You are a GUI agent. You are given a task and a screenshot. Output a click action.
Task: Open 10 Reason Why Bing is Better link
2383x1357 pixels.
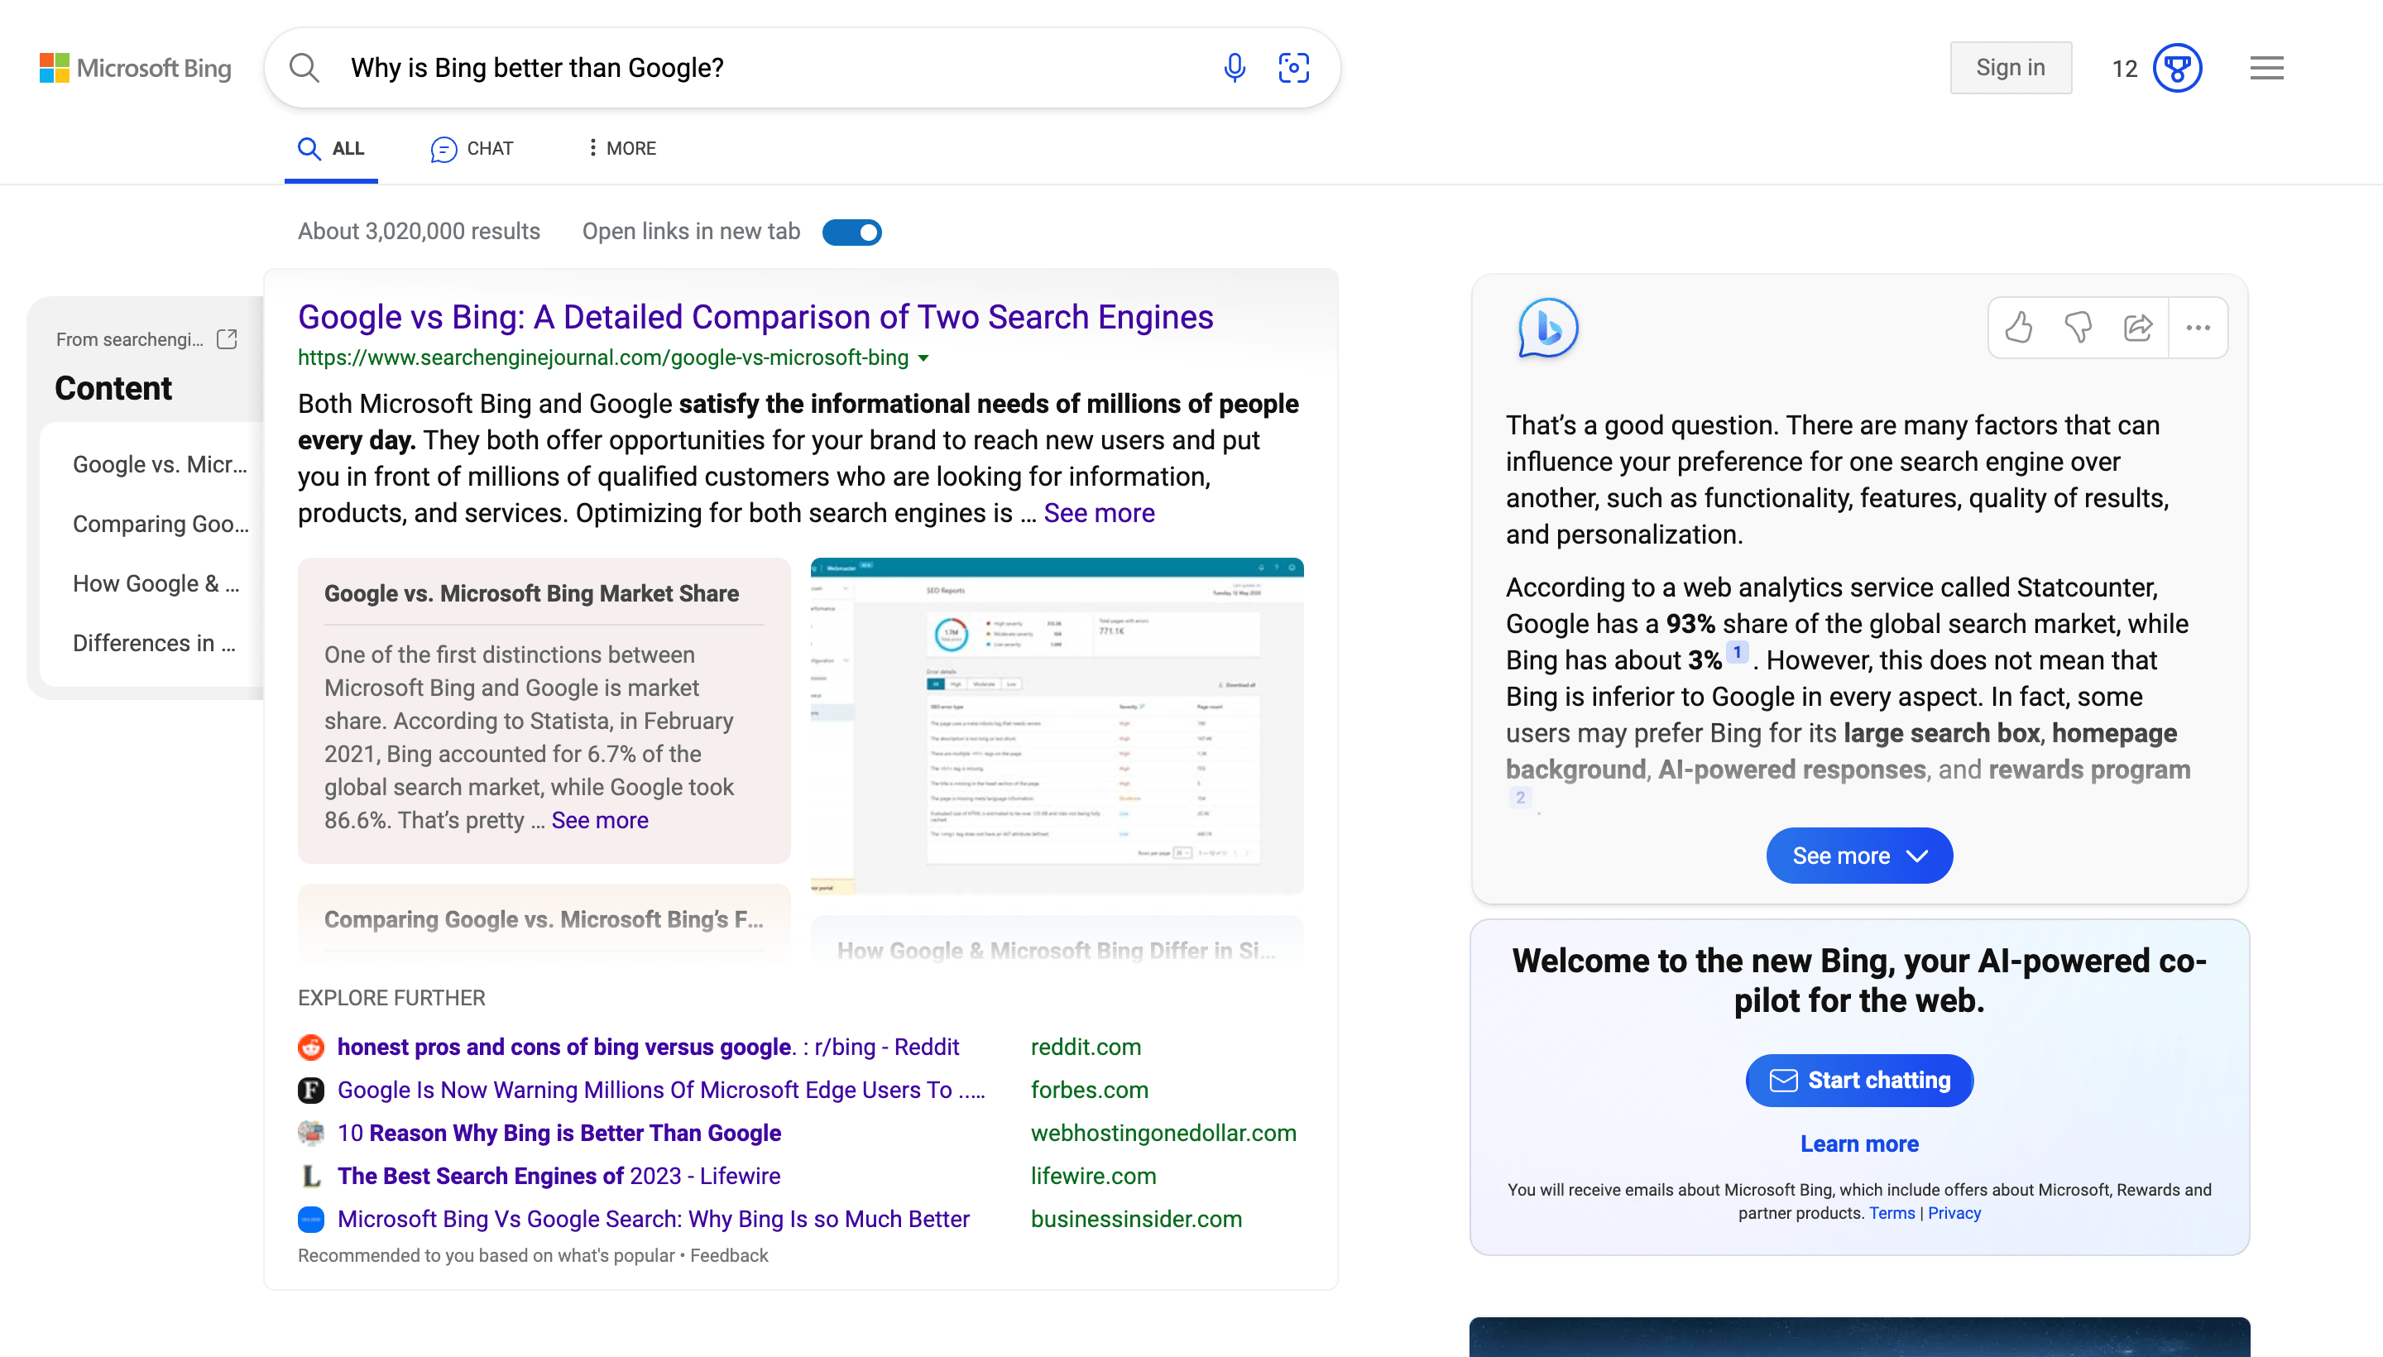click(559, 1134)
